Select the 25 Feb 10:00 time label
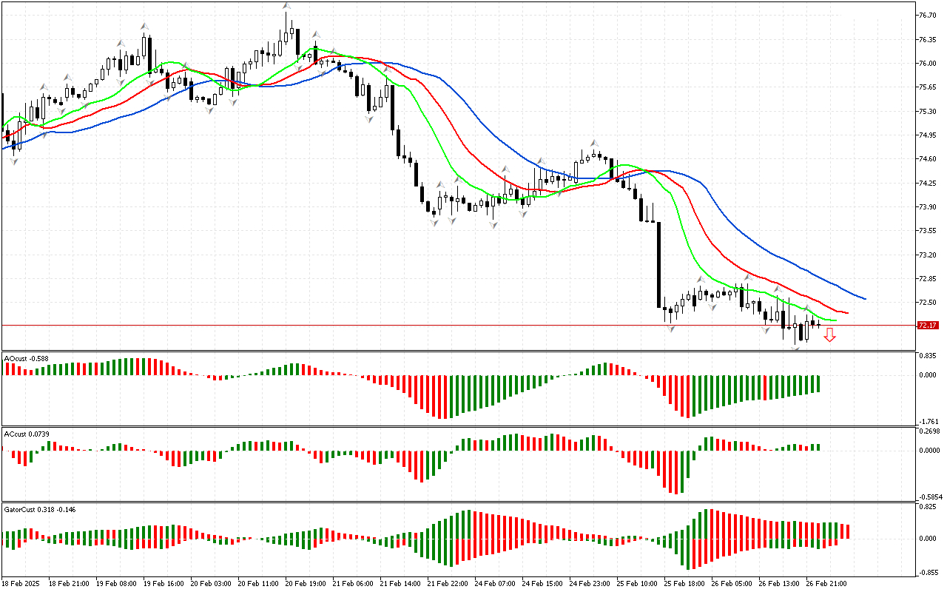This screenshot has height=592, width=947. coord(637,584)
